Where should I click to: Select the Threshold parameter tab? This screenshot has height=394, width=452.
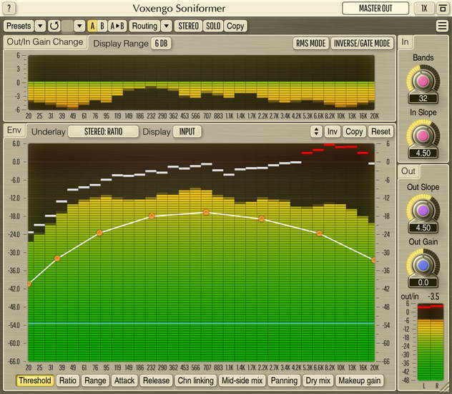tap(35, 380)
